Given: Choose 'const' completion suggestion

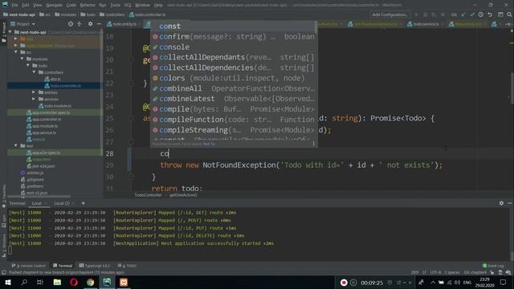Looking at the screenshot, I should click(234, 26).
